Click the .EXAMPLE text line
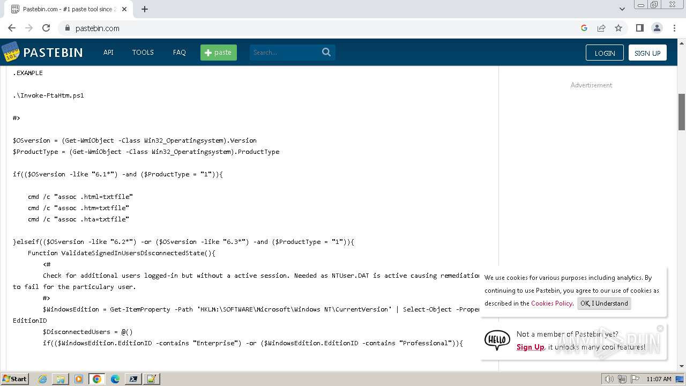This screenshot has width=686, height=386. point(28,73)
